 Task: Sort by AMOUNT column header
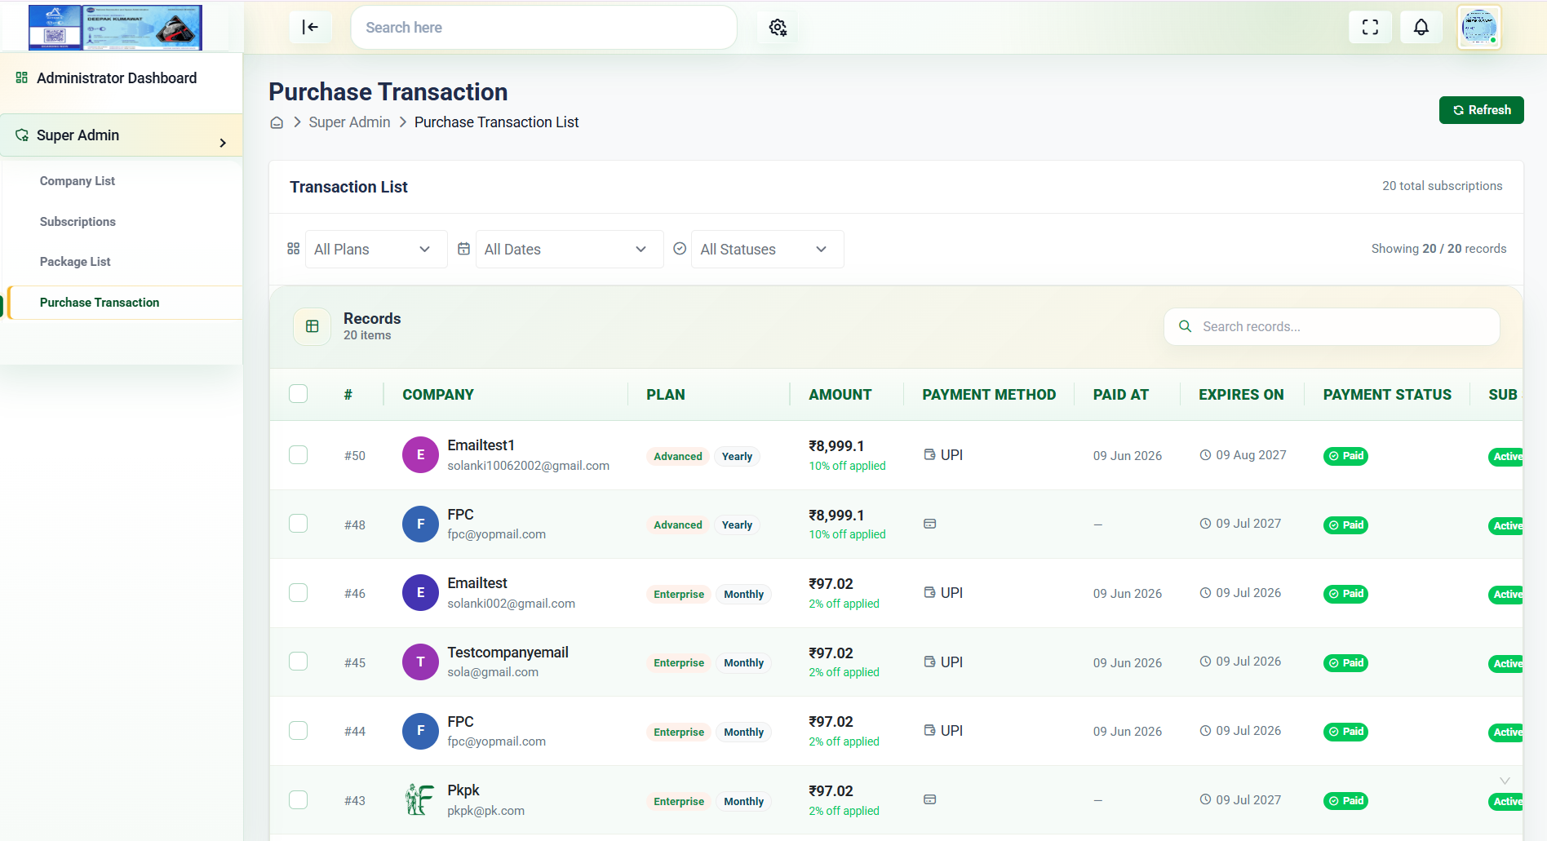coord(840,395)
